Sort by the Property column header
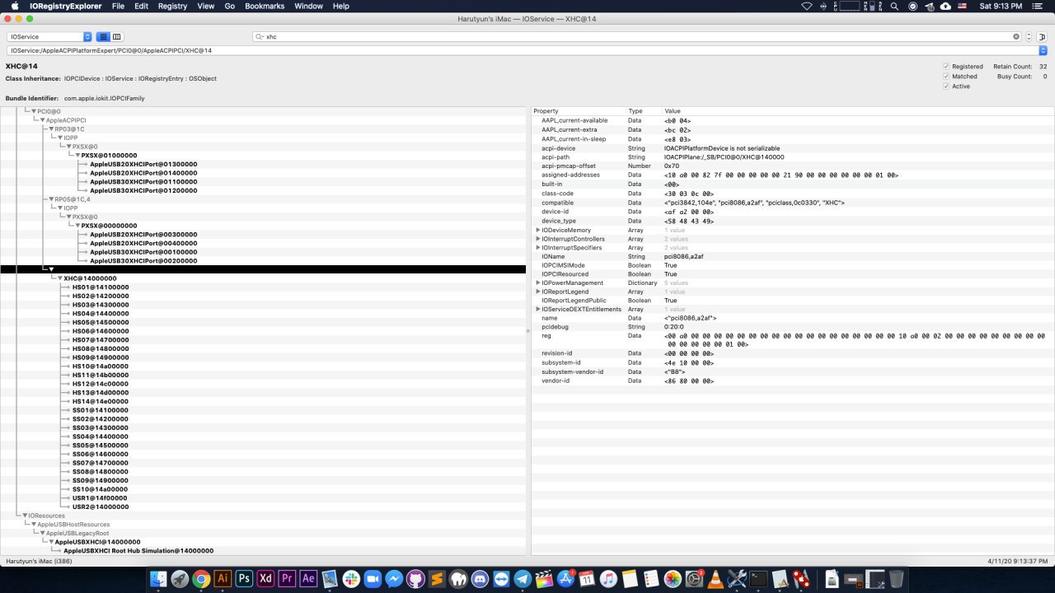This screenshot has height=593, width=1055. click(579, 110)
